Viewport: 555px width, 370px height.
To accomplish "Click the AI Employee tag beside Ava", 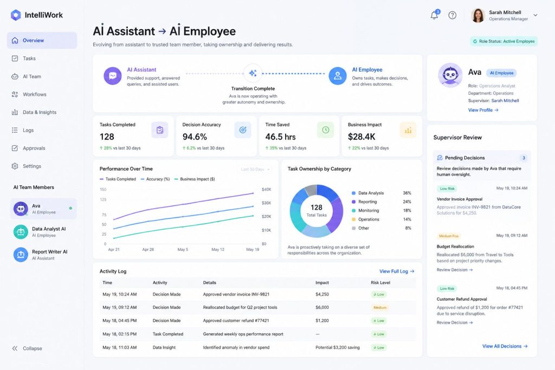I will point(501,73).
